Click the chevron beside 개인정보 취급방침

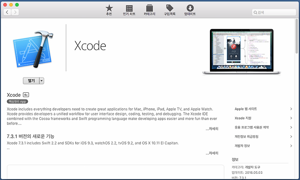[291, 137]
